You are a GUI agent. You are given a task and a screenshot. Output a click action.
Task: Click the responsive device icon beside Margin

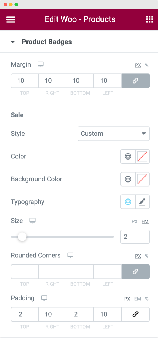(x=41, y=64)
